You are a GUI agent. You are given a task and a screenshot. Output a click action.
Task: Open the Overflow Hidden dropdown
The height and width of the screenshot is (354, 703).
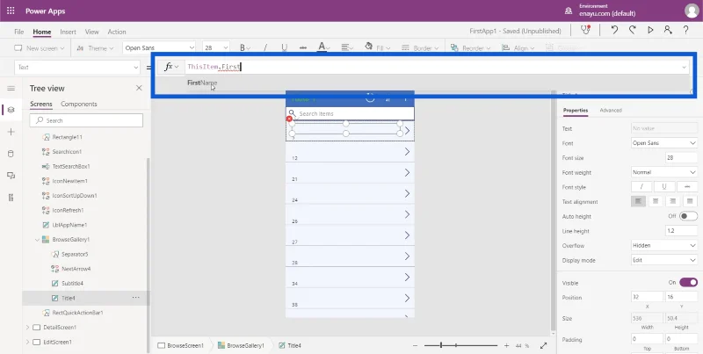[x=664, y=246]
